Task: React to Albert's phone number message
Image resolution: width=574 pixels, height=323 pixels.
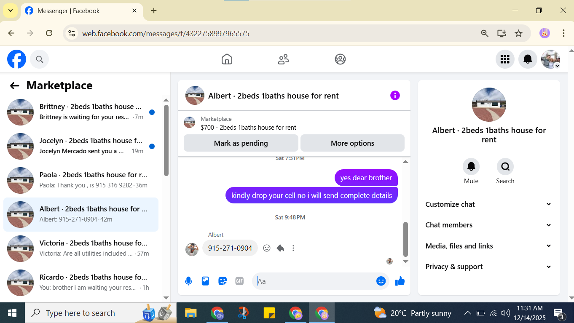Action: point(267,248)
